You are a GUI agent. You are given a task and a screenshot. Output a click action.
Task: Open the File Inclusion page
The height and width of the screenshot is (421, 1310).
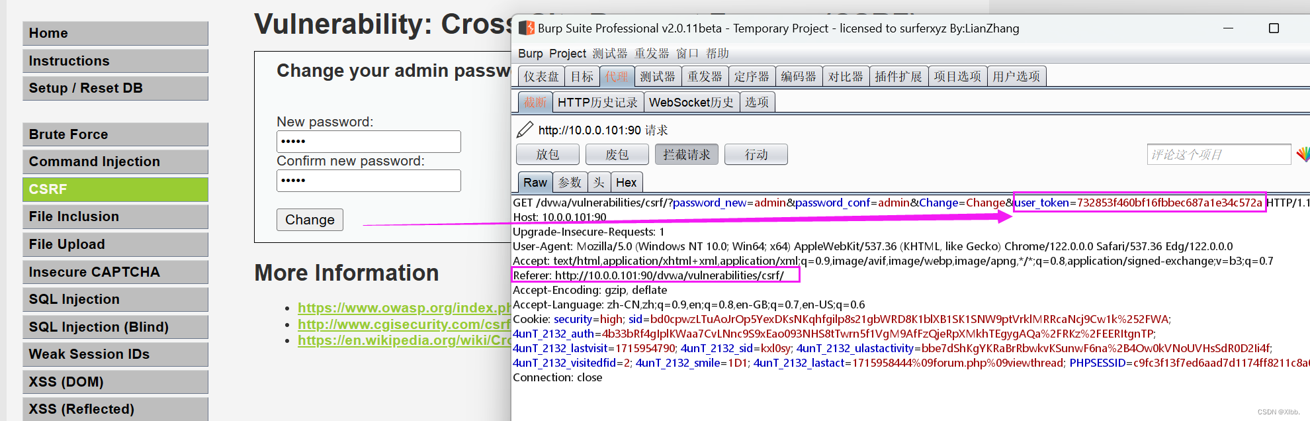point(115,216)
